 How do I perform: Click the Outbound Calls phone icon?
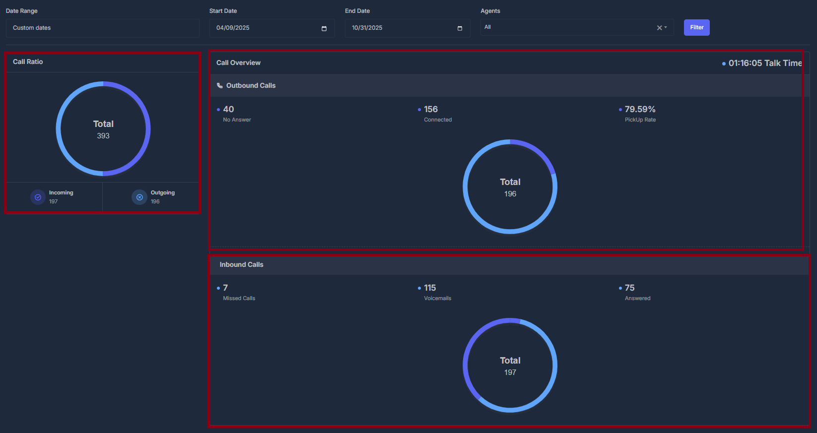coord(220,85)
